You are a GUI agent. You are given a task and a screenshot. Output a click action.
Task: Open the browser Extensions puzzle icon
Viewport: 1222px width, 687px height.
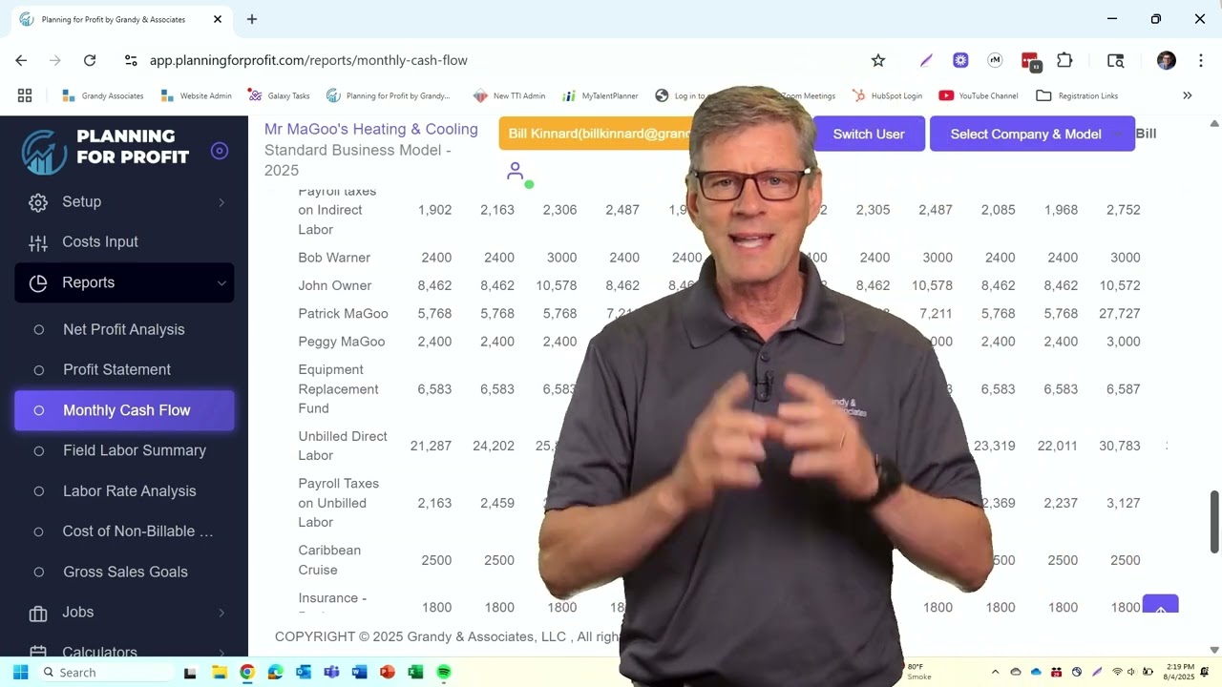1064,60
